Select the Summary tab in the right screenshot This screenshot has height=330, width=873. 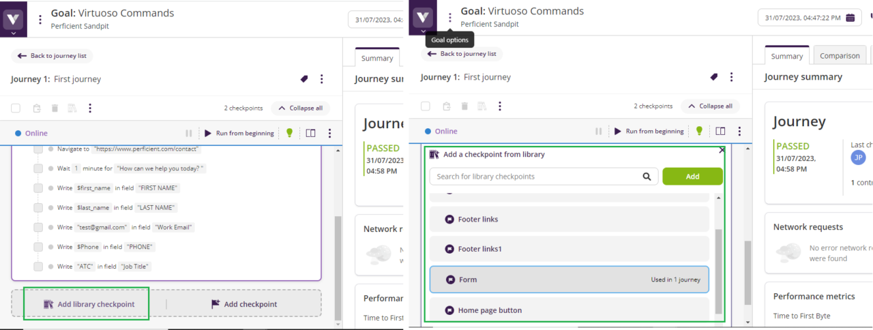(786, 56)
